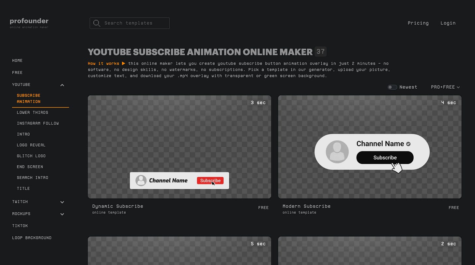
Task: Open Lower Thirds category
Action: point(32,112)
